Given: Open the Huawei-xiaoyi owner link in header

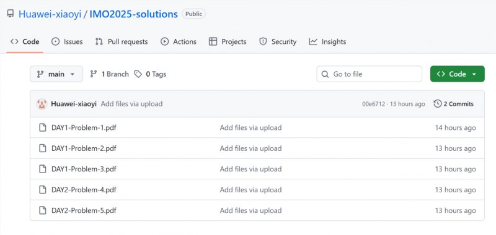Looking at the screenshot, I should [x=50, y=14].
